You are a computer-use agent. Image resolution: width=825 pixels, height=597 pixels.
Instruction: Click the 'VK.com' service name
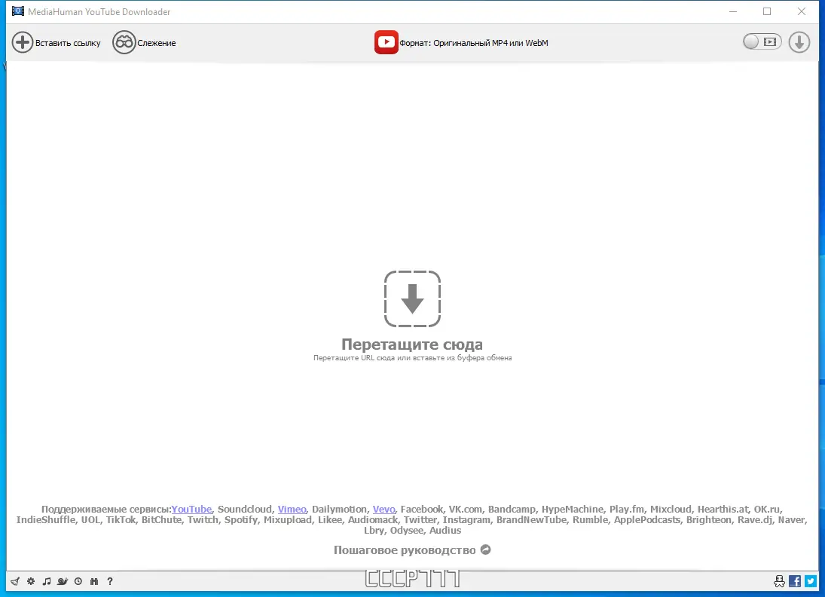pyautogui.click(x=465, y=509)
